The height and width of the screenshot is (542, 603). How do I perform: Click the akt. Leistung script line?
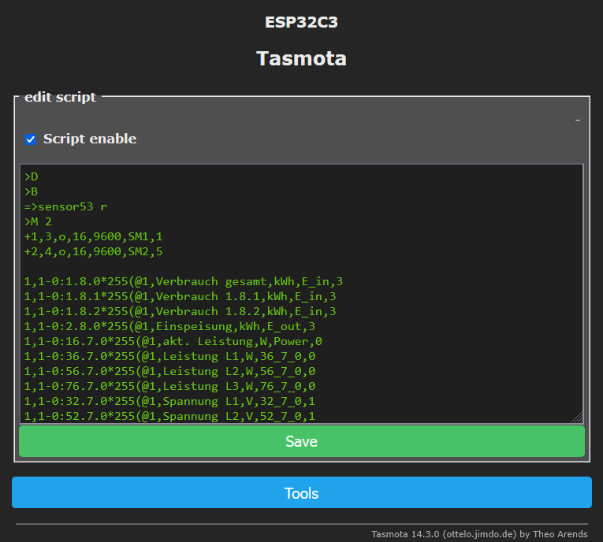tap(173, 341)
